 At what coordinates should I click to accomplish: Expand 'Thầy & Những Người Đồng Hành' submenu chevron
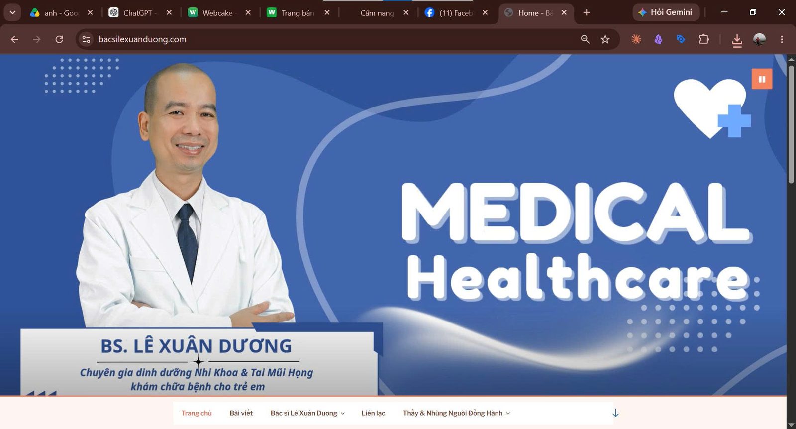tap(508, 414)
